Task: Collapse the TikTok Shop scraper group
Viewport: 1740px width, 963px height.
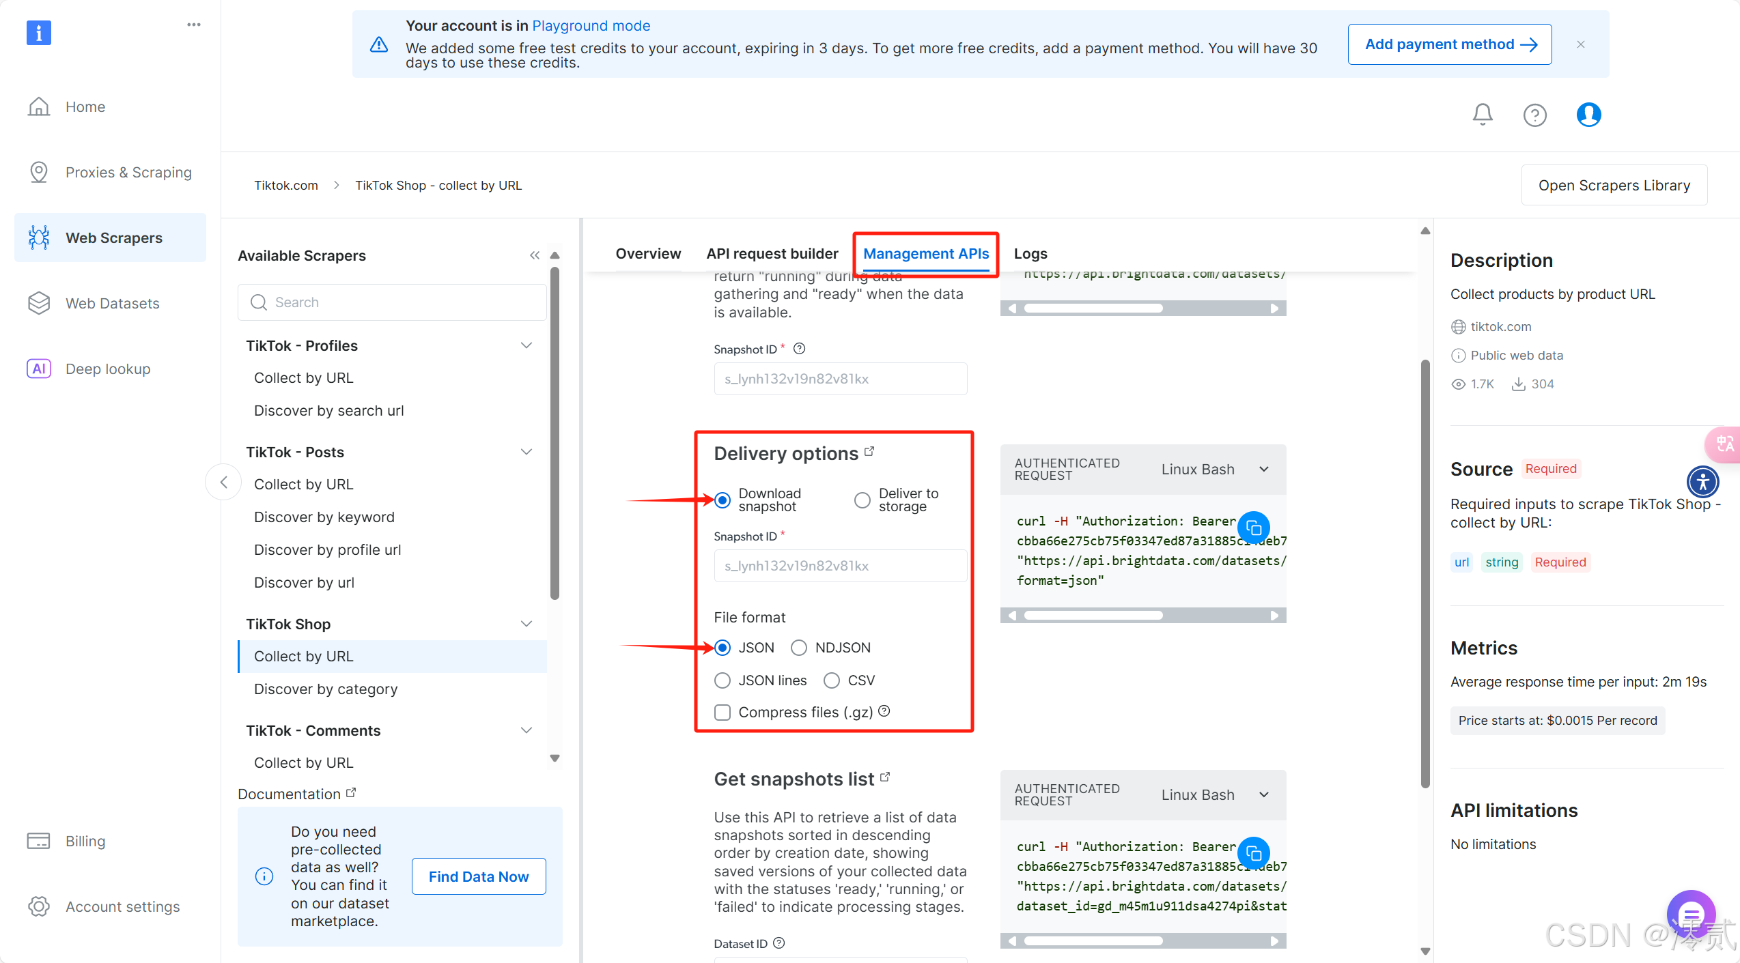Action: pos(527,624)
